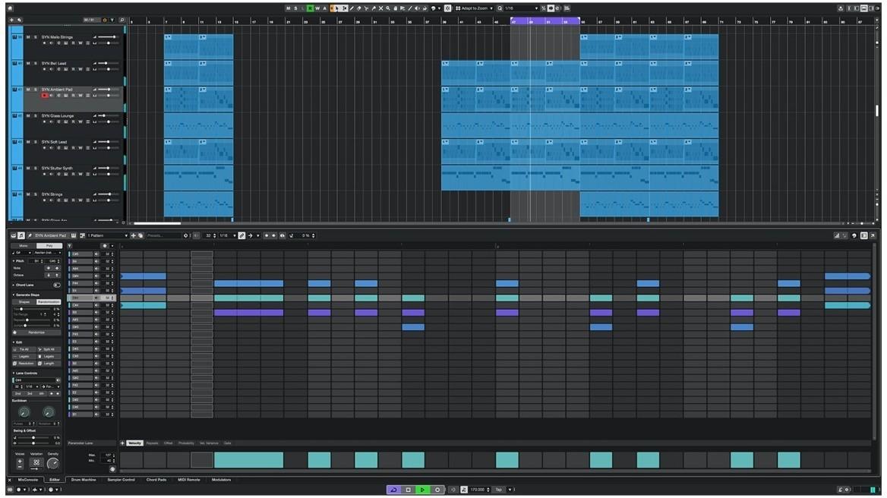This screenshot has height=498, width=887.
Task: Open the Tap tempo mode dropdown
Action: [510, 490]
